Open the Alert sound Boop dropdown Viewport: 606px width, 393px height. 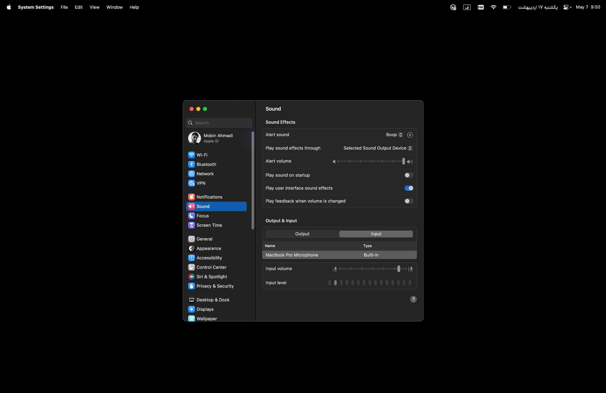pyautogui.click(x=395, y=135)
